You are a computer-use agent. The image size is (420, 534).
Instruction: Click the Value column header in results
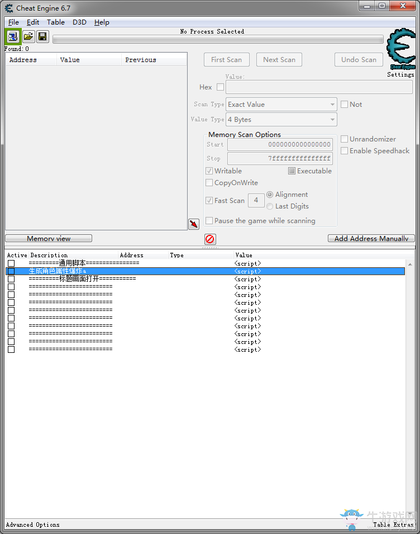coord(89,60)
